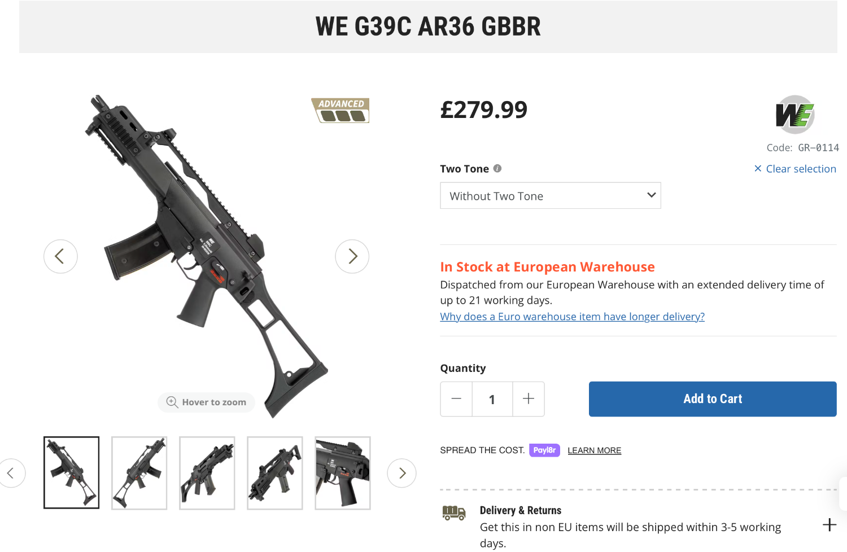Open the Two Tone dropdown
Screen dimensions: 847x552
(550, 196)
